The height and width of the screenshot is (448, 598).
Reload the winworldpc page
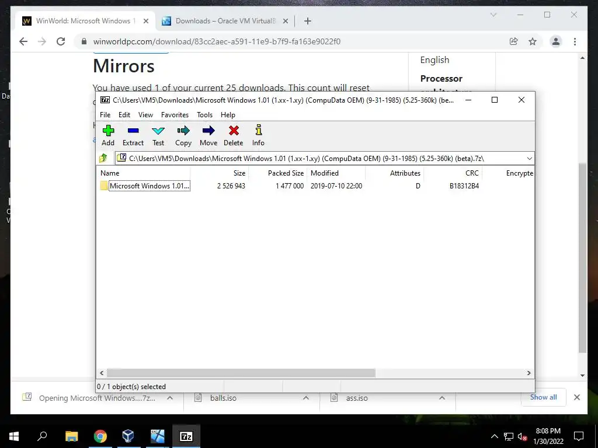(x=61, y=41)
